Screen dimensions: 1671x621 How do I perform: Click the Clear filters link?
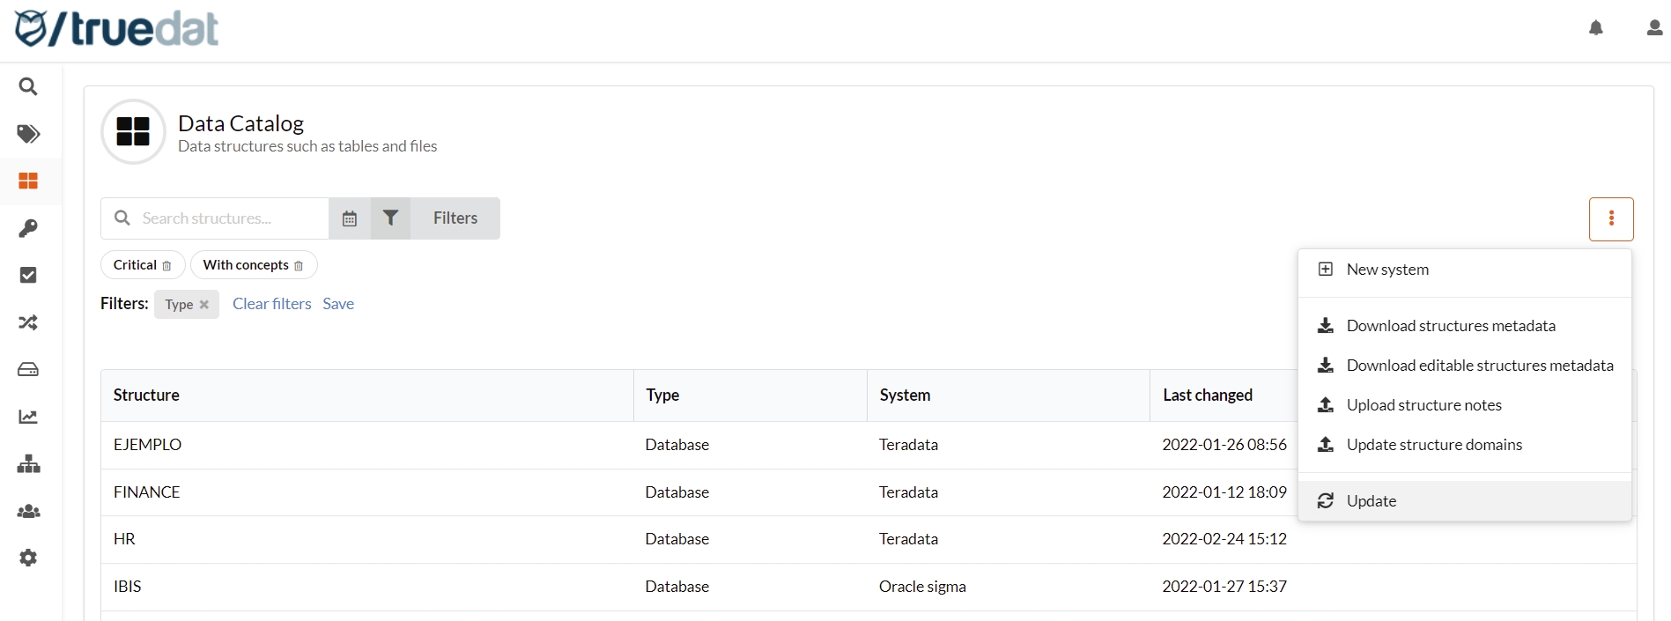(x=271, y=304)
